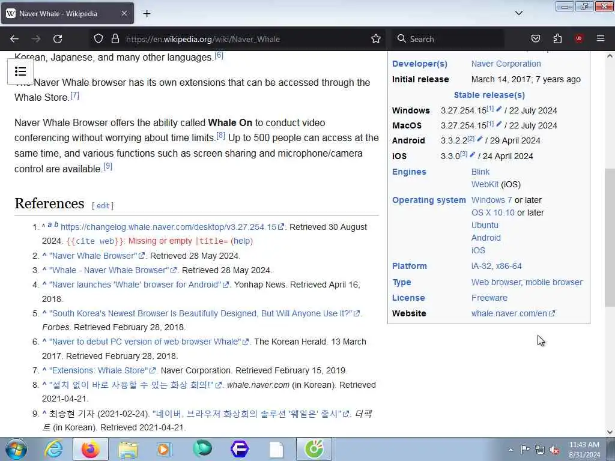Visit the whale.naver.com/en website link
The height and width of the screenshot is (461, 615).
(x=513, y=313)
